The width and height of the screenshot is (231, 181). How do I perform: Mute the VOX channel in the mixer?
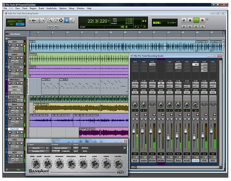206,119
